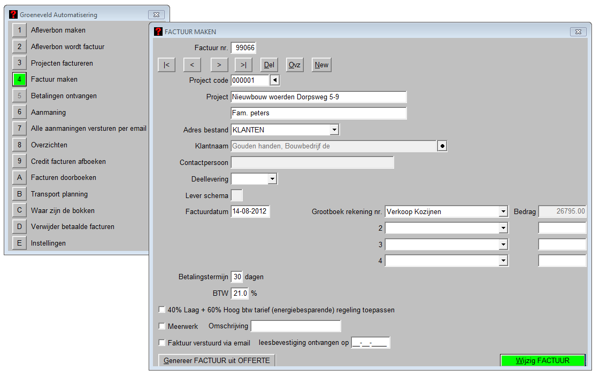
Task: Click the green Wijzig FACTUUR button
Action: click(x=542, y=360)
